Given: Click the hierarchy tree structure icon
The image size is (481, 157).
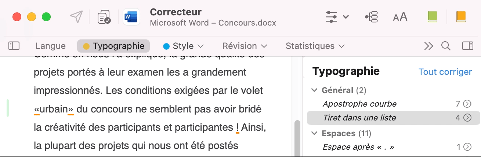Looking at the screenshot, I should (372, 17).
